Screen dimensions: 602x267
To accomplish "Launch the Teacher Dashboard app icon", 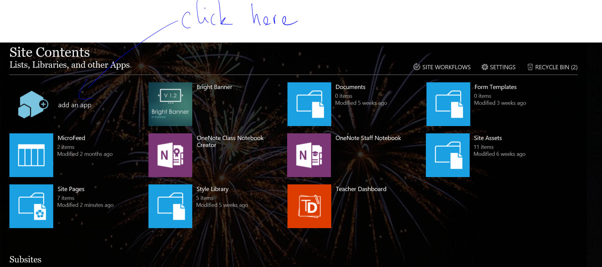I will (x=309, y=206).
